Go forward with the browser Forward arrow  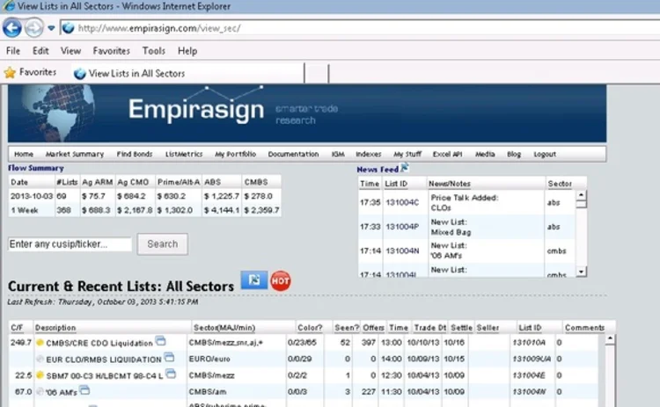[34, 28]
